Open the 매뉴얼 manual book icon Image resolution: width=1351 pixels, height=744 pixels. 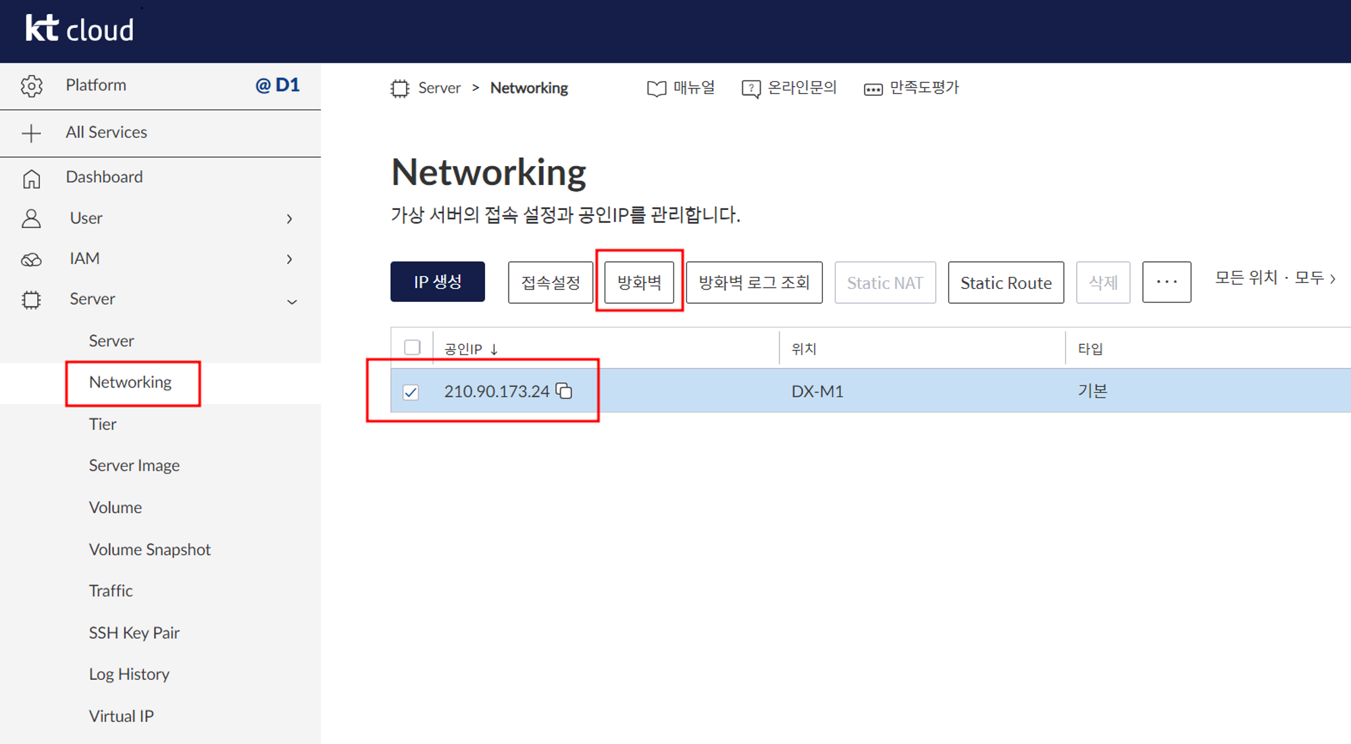click(x=656, y=88)
